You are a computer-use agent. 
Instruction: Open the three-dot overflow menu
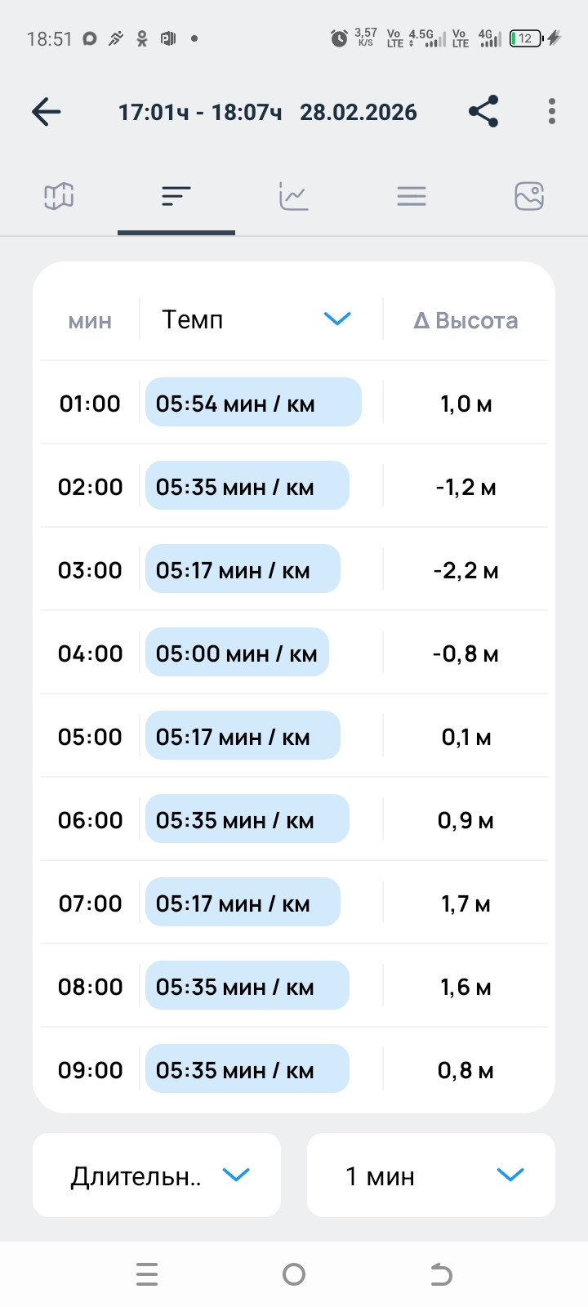click(552, 112)
